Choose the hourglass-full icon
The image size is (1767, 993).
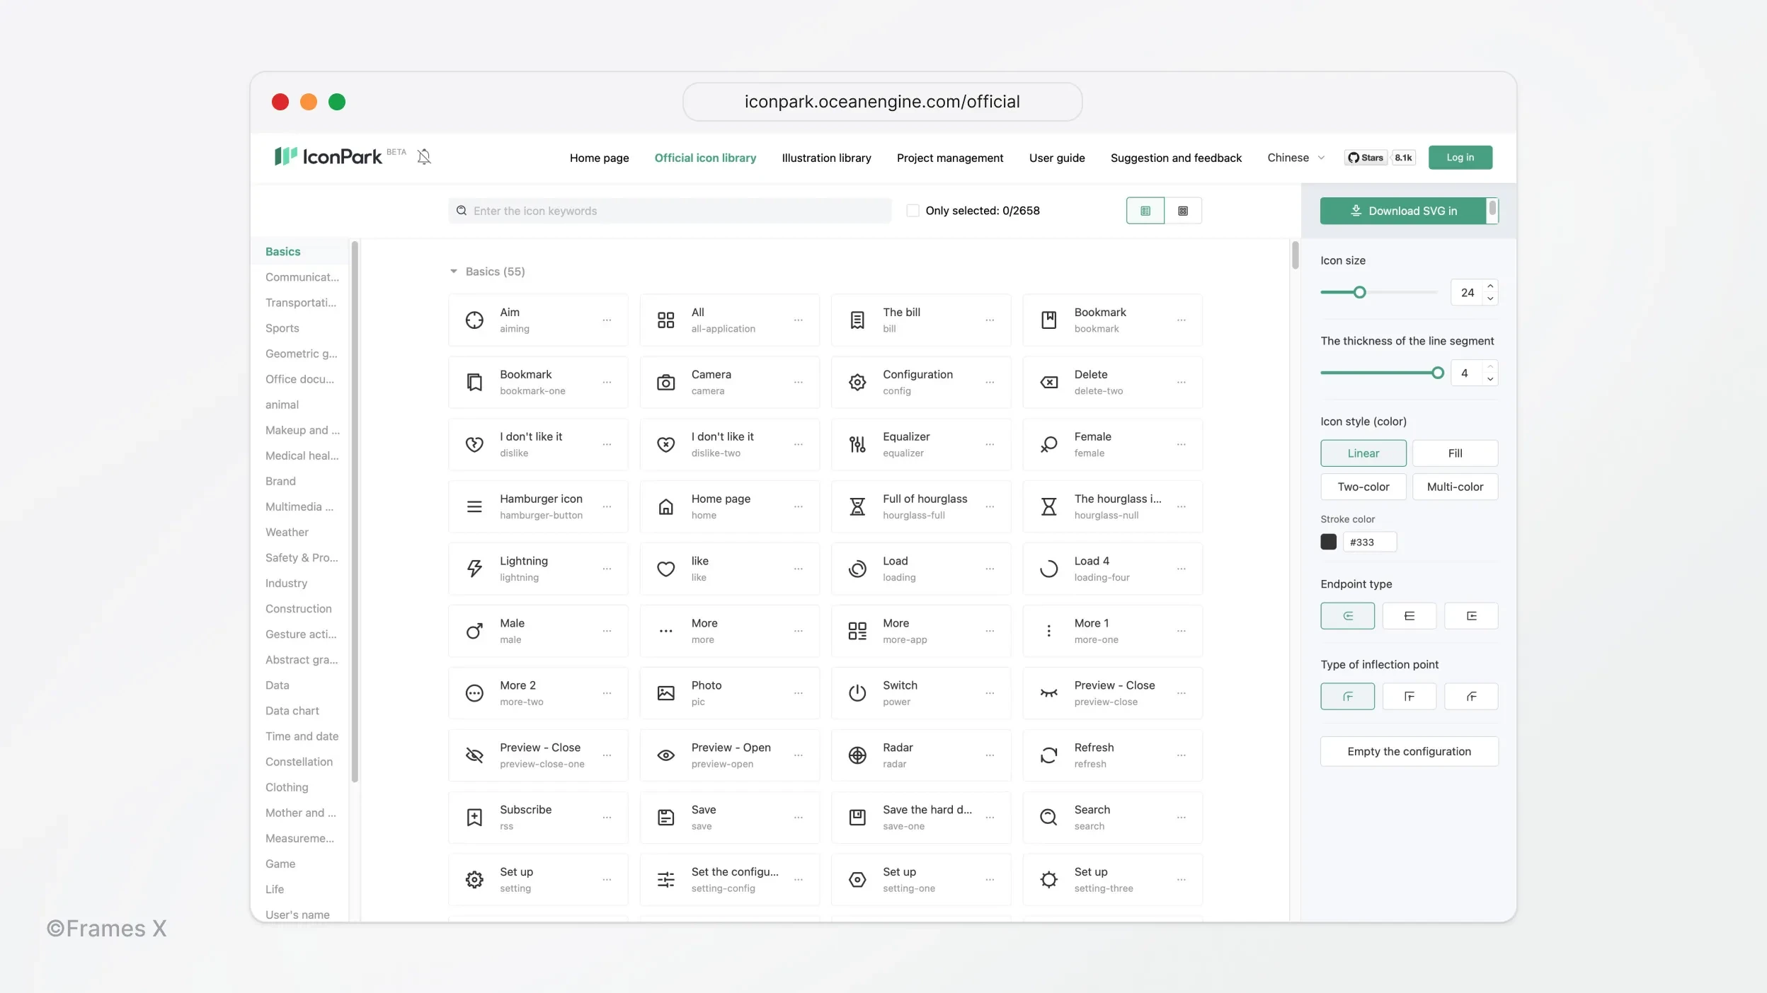click(x=857, y=506)
